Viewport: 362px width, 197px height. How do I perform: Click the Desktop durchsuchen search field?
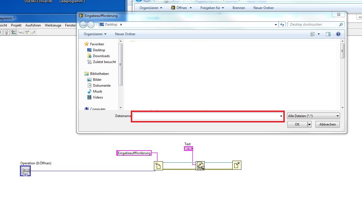point(314,24)
